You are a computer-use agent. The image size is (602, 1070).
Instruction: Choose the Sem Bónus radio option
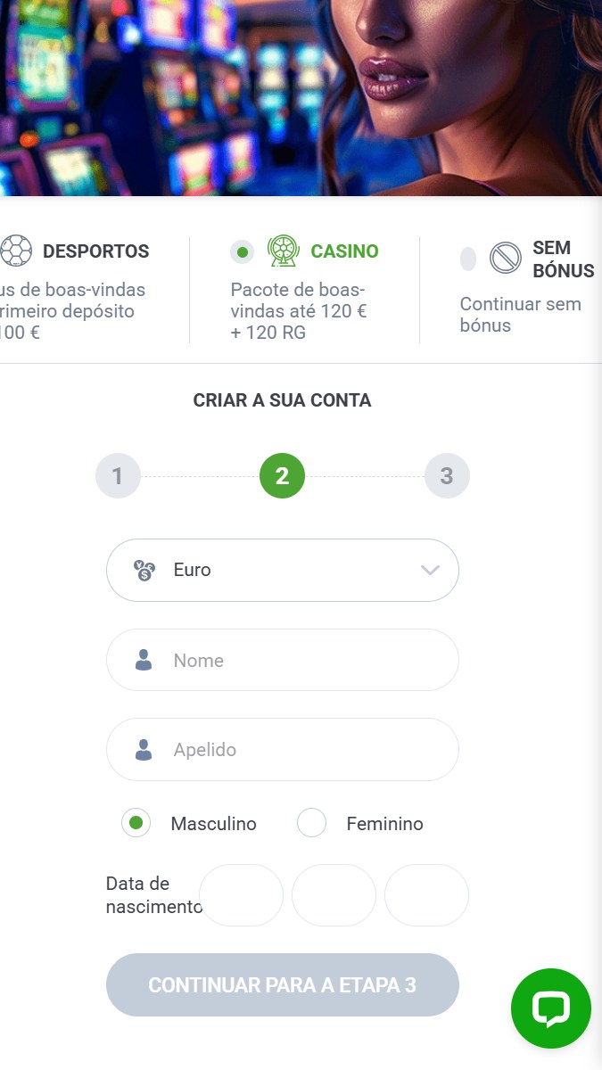pos(468,259)
